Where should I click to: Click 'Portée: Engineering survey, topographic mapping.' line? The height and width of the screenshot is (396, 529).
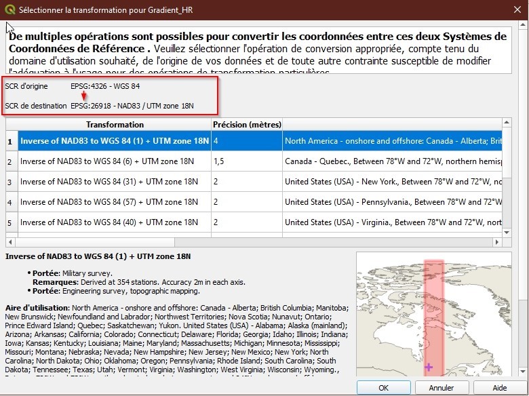(x=116, y=291)
